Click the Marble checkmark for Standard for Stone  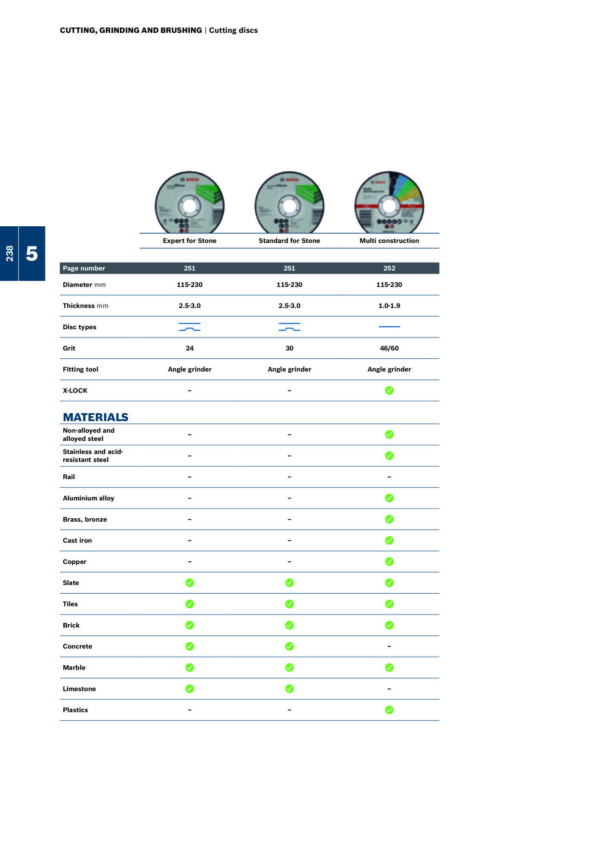coord(289,668)
